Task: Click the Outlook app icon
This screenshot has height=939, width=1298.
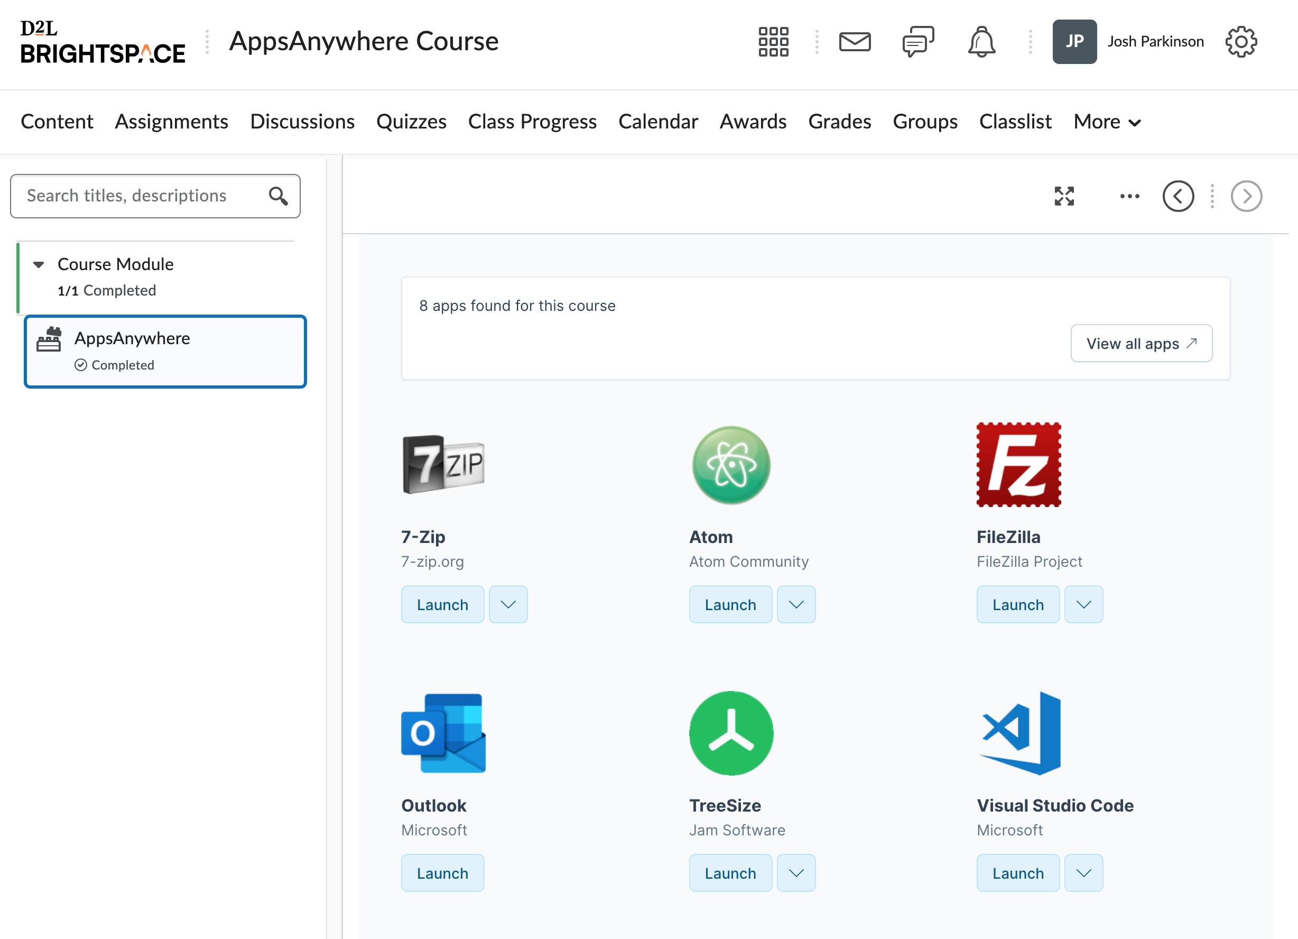Action: coord(443,733)
